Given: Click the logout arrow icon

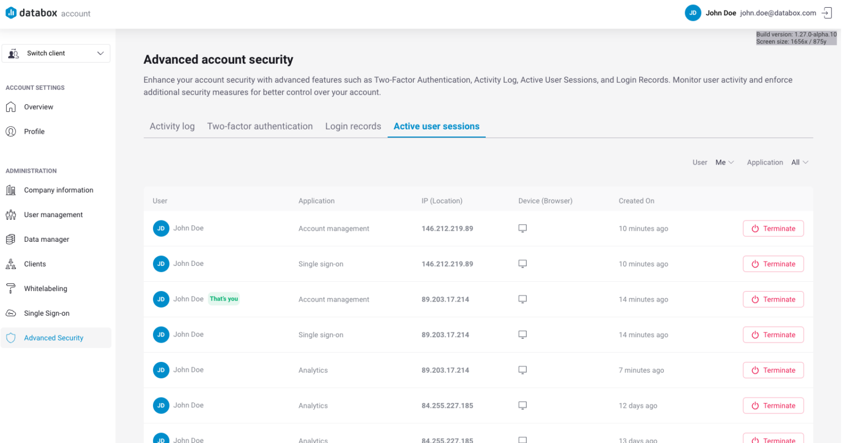Looking at the screenshot, I should pos(827,13).
